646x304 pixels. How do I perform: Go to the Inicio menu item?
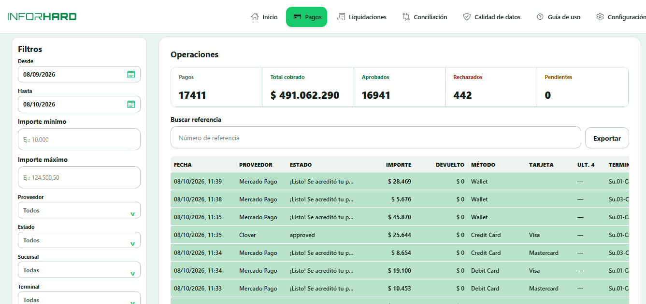[x=264, y=17]
